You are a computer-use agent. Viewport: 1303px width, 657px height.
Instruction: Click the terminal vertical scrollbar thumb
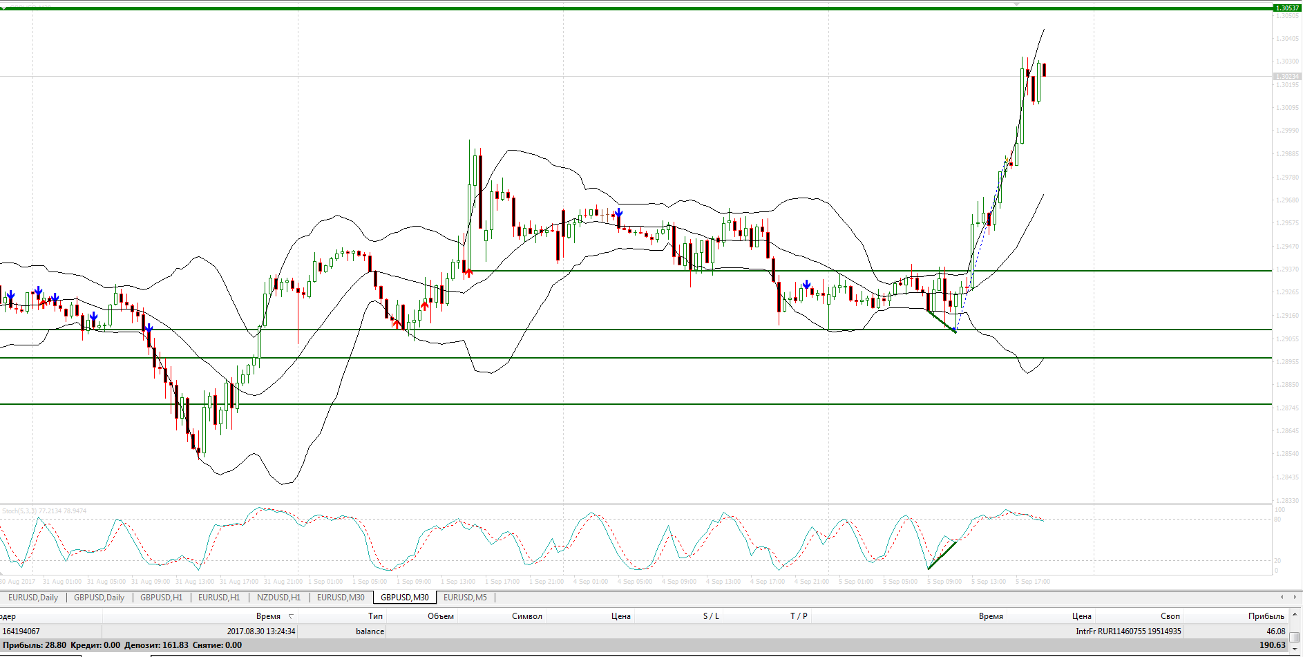point(1295,637)
